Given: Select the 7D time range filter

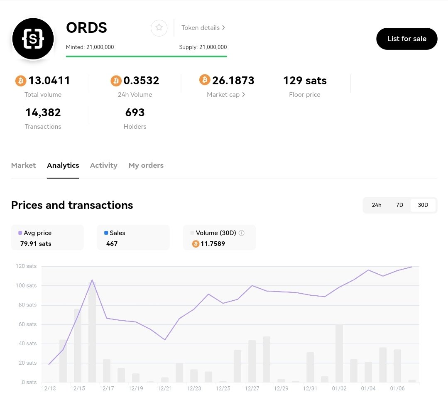Looking at the screenshot, I should click(399, 205).
